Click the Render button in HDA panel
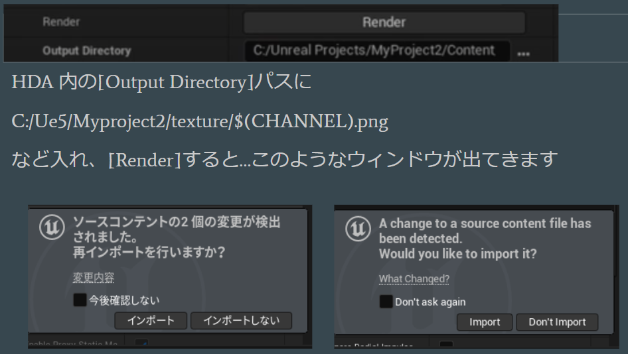Viewport: 628px width, 354px height. click(384, 23)
